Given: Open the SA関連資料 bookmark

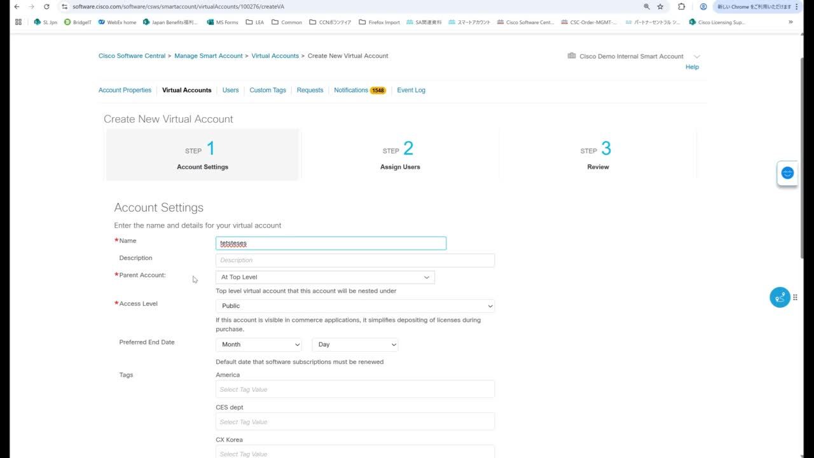Looking at the screenshot, I should [x=424, y=22].
